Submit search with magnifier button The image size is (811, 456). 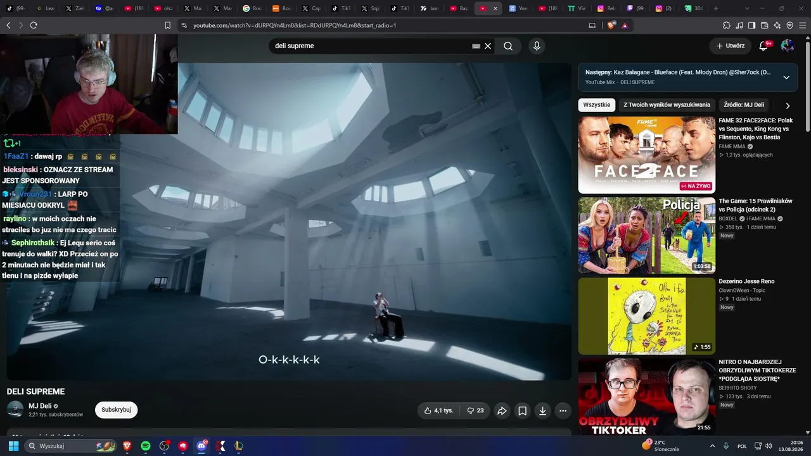pos(508,46)
